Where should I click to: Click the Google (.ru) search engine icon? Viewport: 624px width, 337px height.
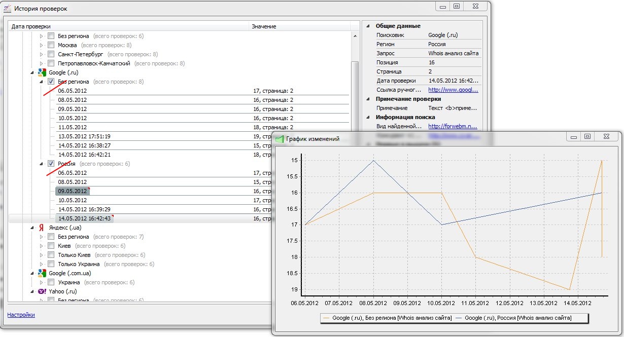(42, 72)
